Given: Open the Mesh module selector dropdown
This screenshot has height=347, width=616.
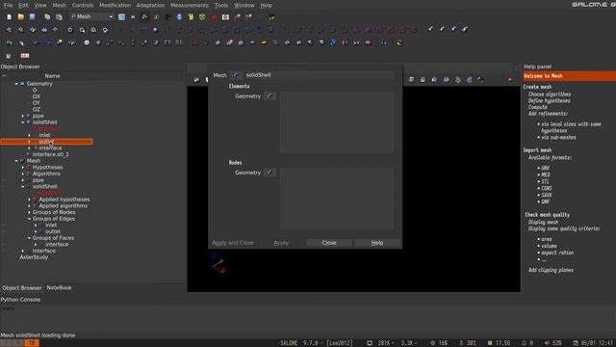Looking at the screenshot, I should click(92, 16).
